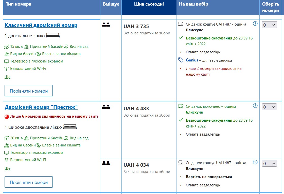Click bed icon in Prestige double room row

[70, 127]
